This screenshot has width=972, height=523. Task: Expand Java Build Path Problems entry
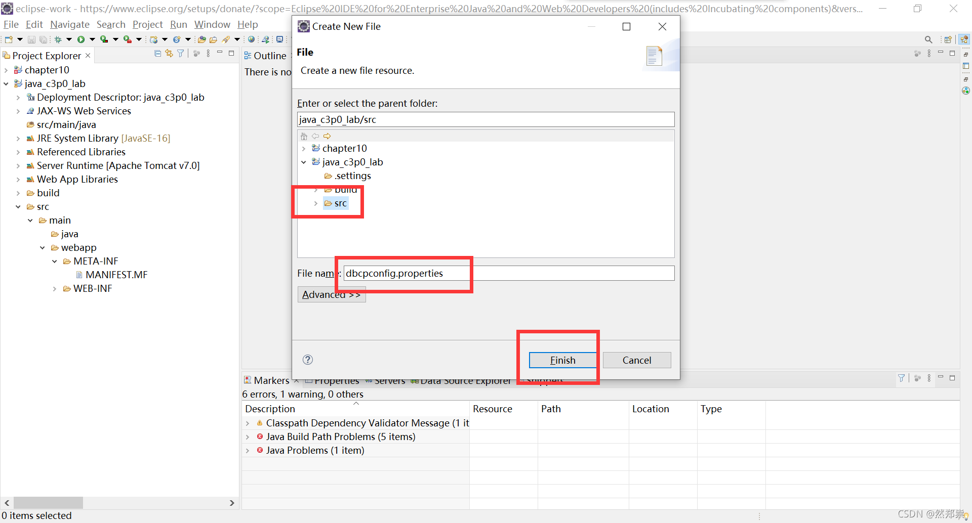[x=248, y=437]
